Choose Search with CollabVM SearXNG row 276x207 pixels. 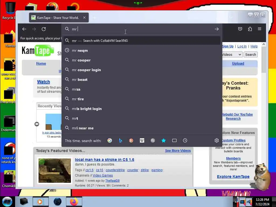pyautogui.click(x=142, y=41)
